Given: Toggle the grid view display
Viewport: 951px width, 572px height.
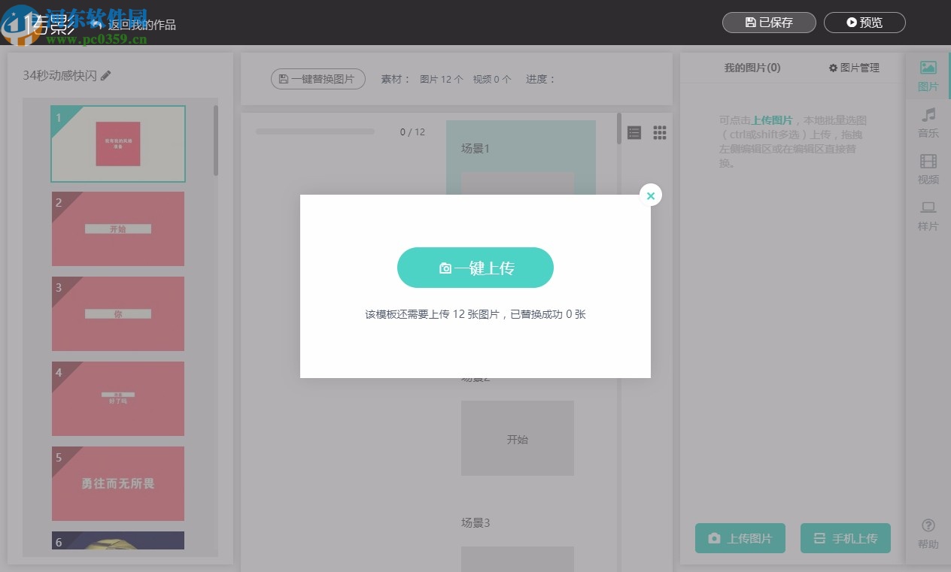Looking at the screenshot, I should pos(660,132).
